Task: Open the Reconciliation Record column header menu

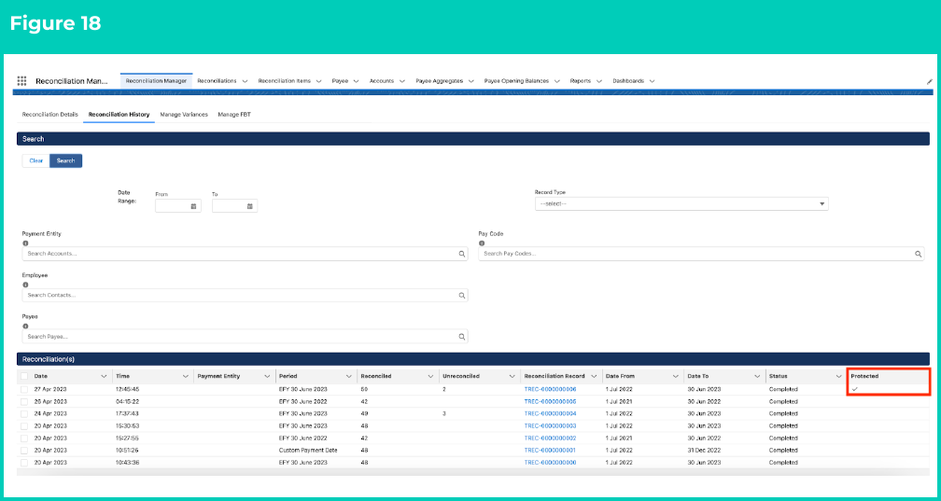Action: [594, 376]
